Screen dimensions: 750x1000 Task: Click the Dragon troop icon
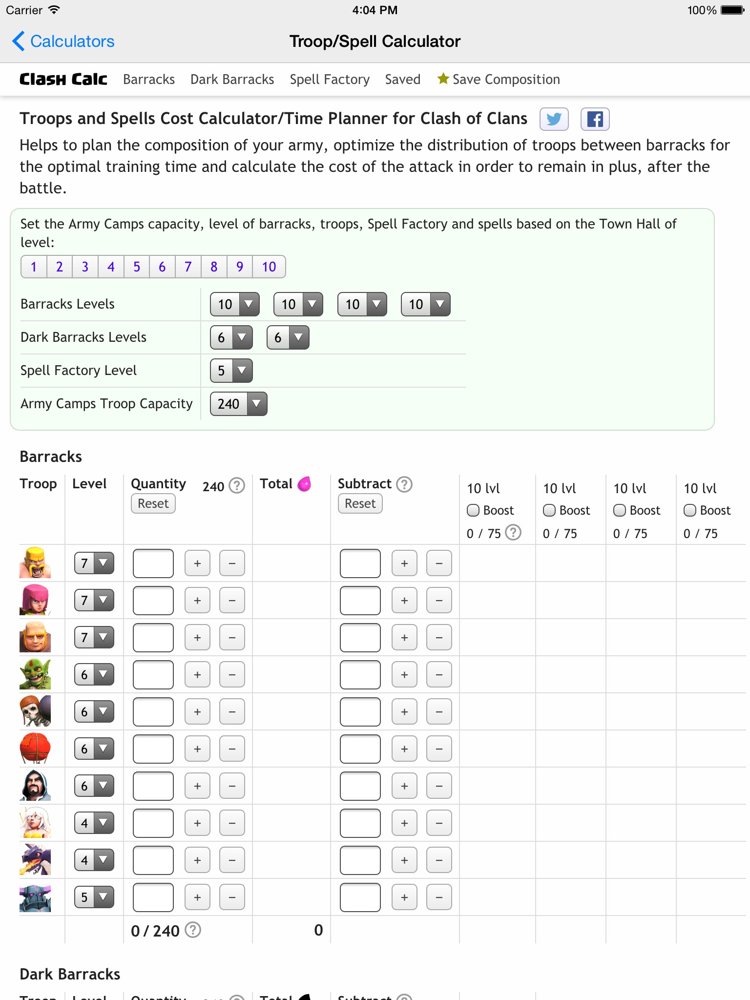35,859
